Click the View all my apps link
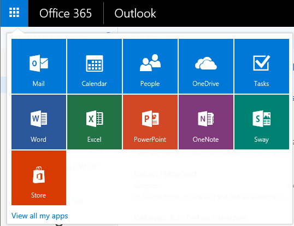Viewport: 294px width, 226px height. (x=39, y=216)
